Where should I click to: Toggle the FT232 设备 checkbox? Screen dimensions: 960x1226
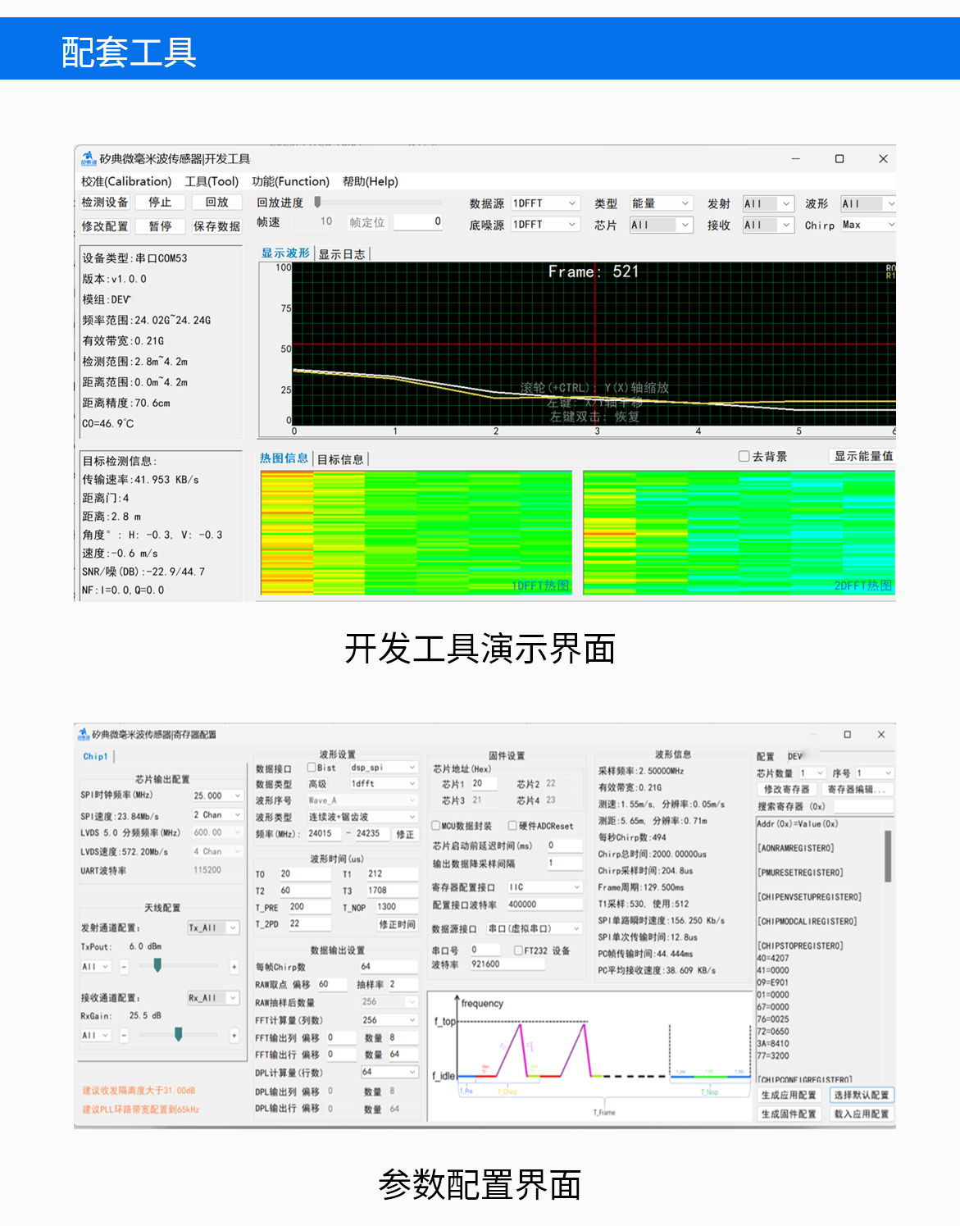click(x=518, y=950)
